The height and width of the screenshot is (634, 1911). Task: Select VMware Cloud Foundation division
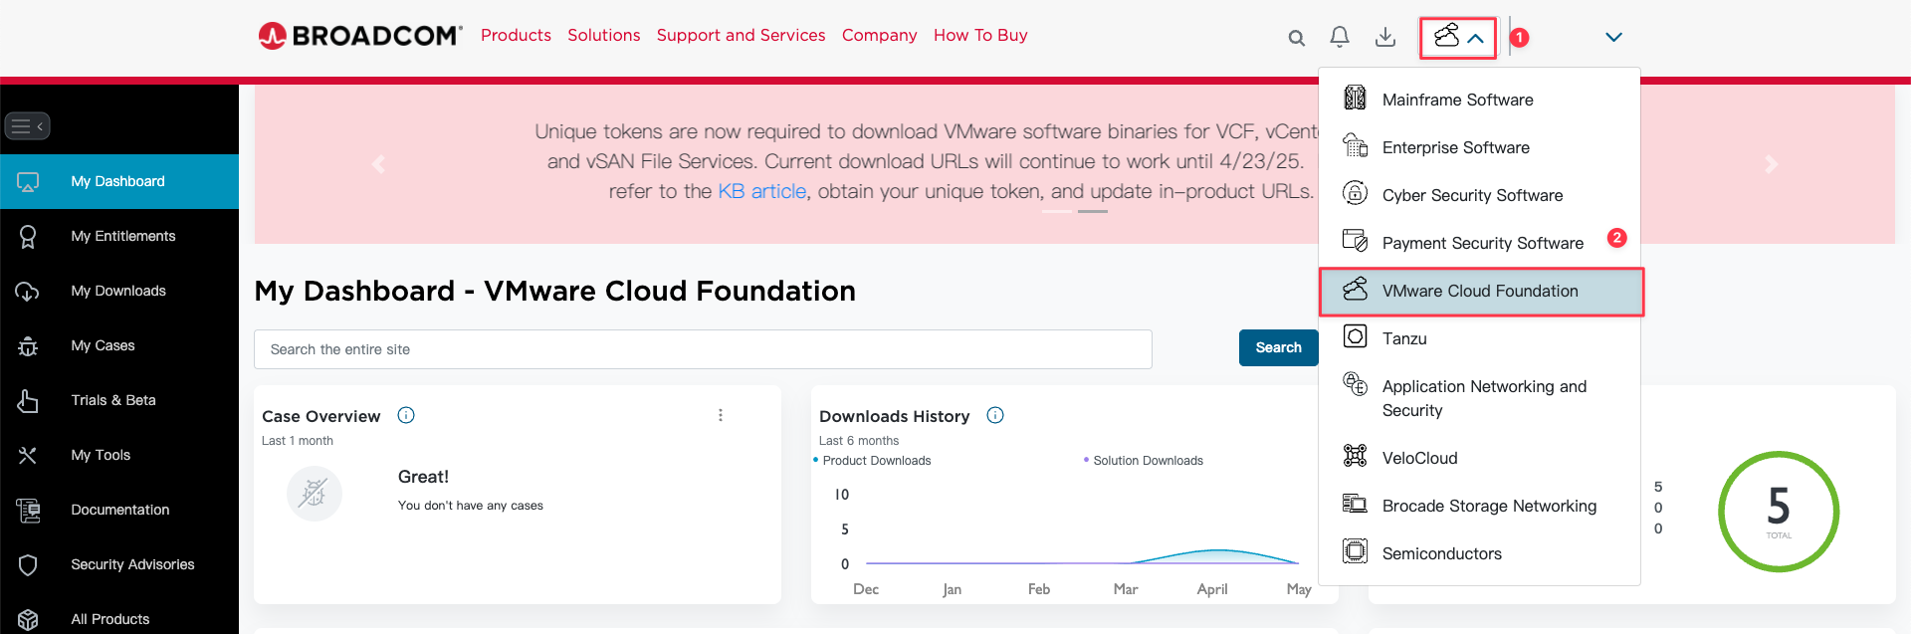point(1480,291)
